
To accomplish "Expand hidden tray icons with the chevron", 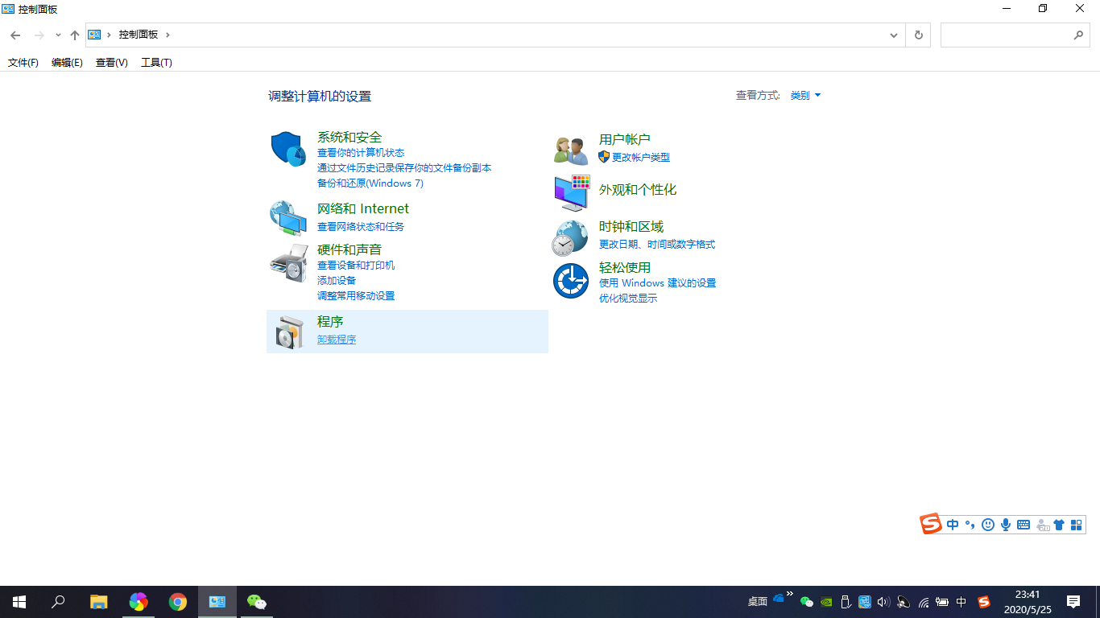I will (x=789, y=595).
